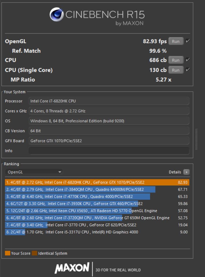Click the orange Your Score legend swatch
This screenshot has width=205, height=277.
point(8,253)
